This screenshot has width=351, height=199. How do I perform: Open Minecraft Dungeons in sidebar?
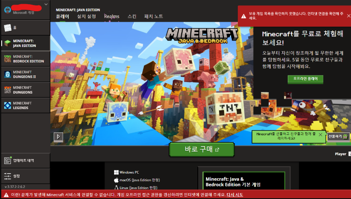25,90
